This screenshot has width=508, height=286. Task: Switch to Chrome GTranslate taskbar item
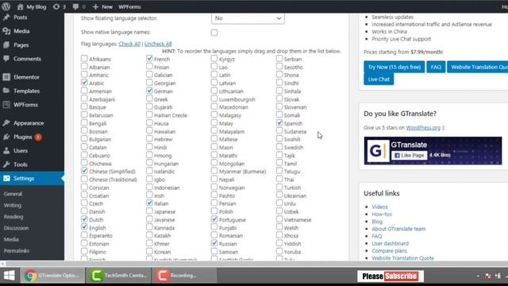click(52, 276)
